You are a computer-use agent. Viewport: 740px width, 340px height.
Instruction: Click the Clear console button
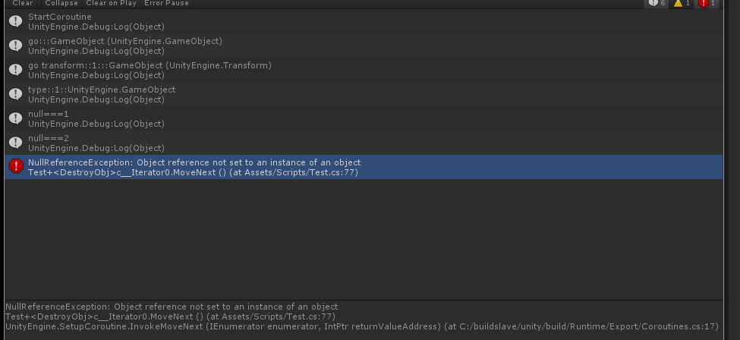pos(23,3)
